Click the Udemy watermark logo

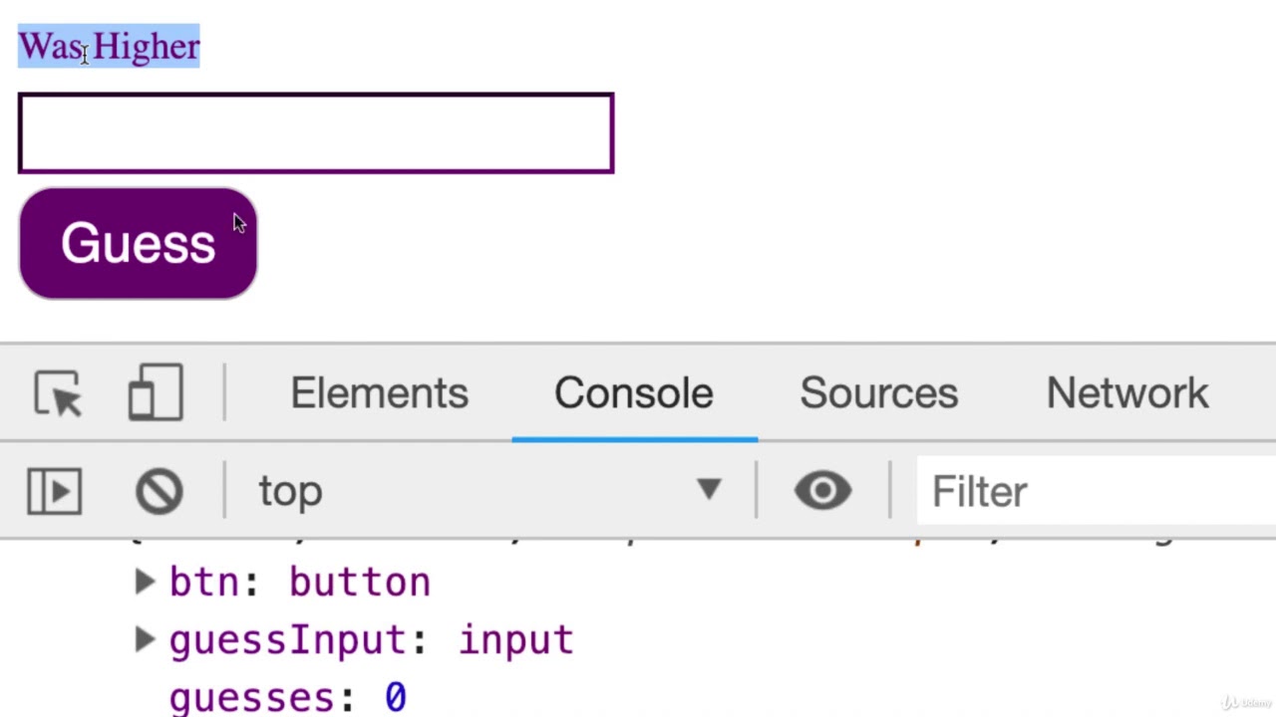[x=1246, y=702]
